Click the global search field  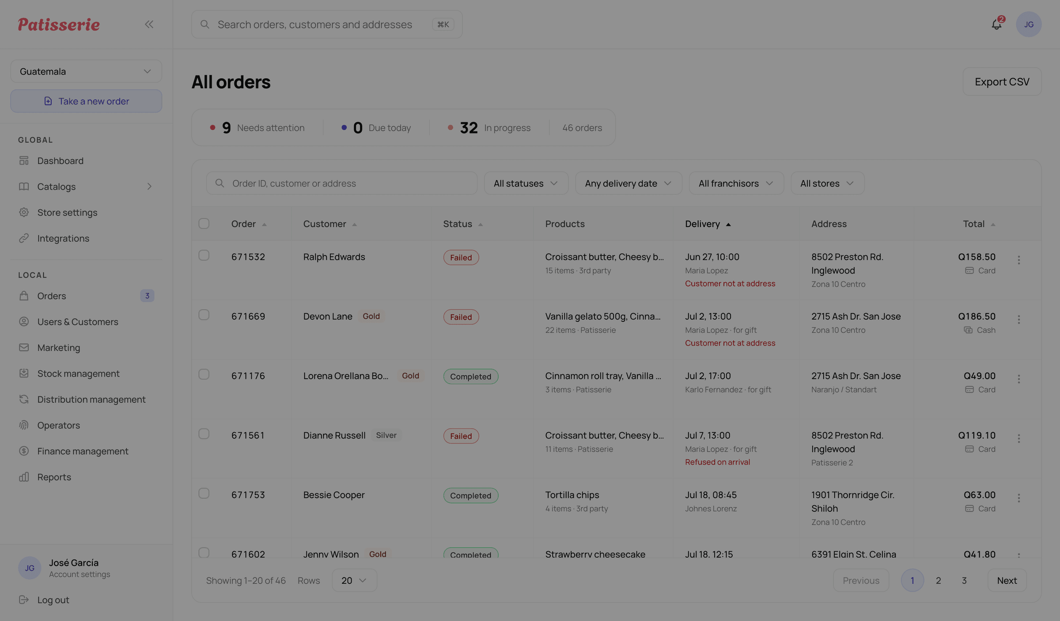(327, 24)
